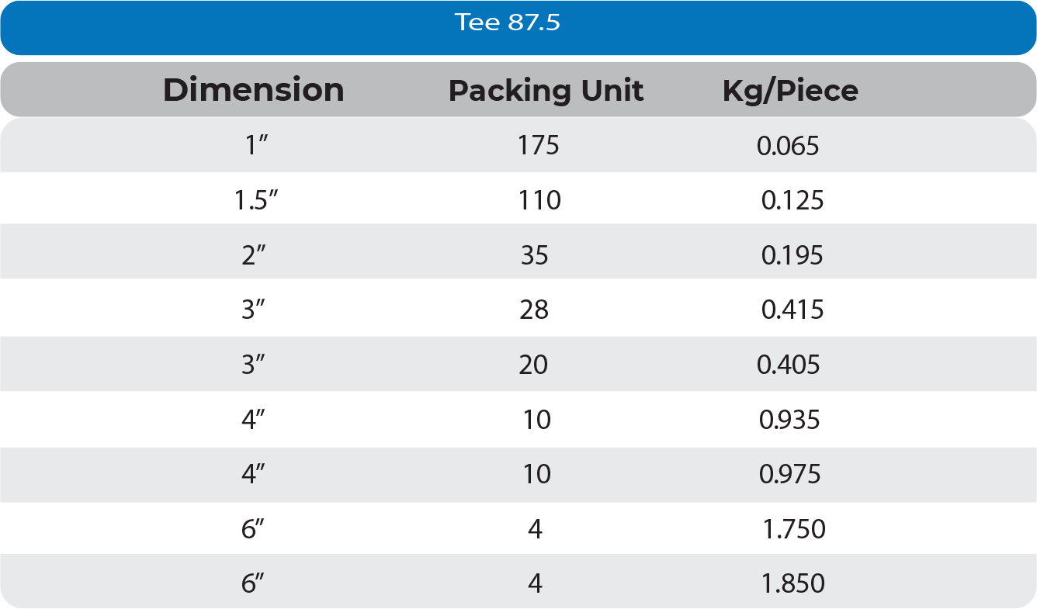Select packing unit value 175
The image size is (1037, 609).
(539, 145)
